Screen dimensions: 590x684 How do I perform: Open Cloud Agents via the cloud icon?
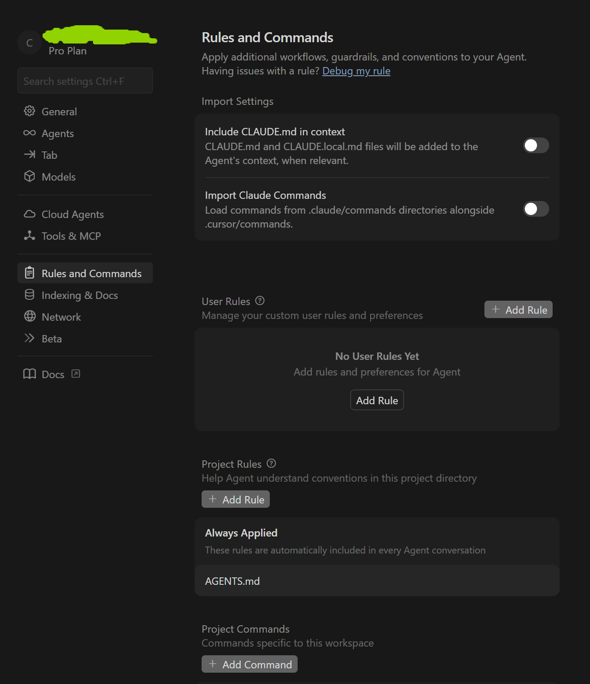(30, 214)
